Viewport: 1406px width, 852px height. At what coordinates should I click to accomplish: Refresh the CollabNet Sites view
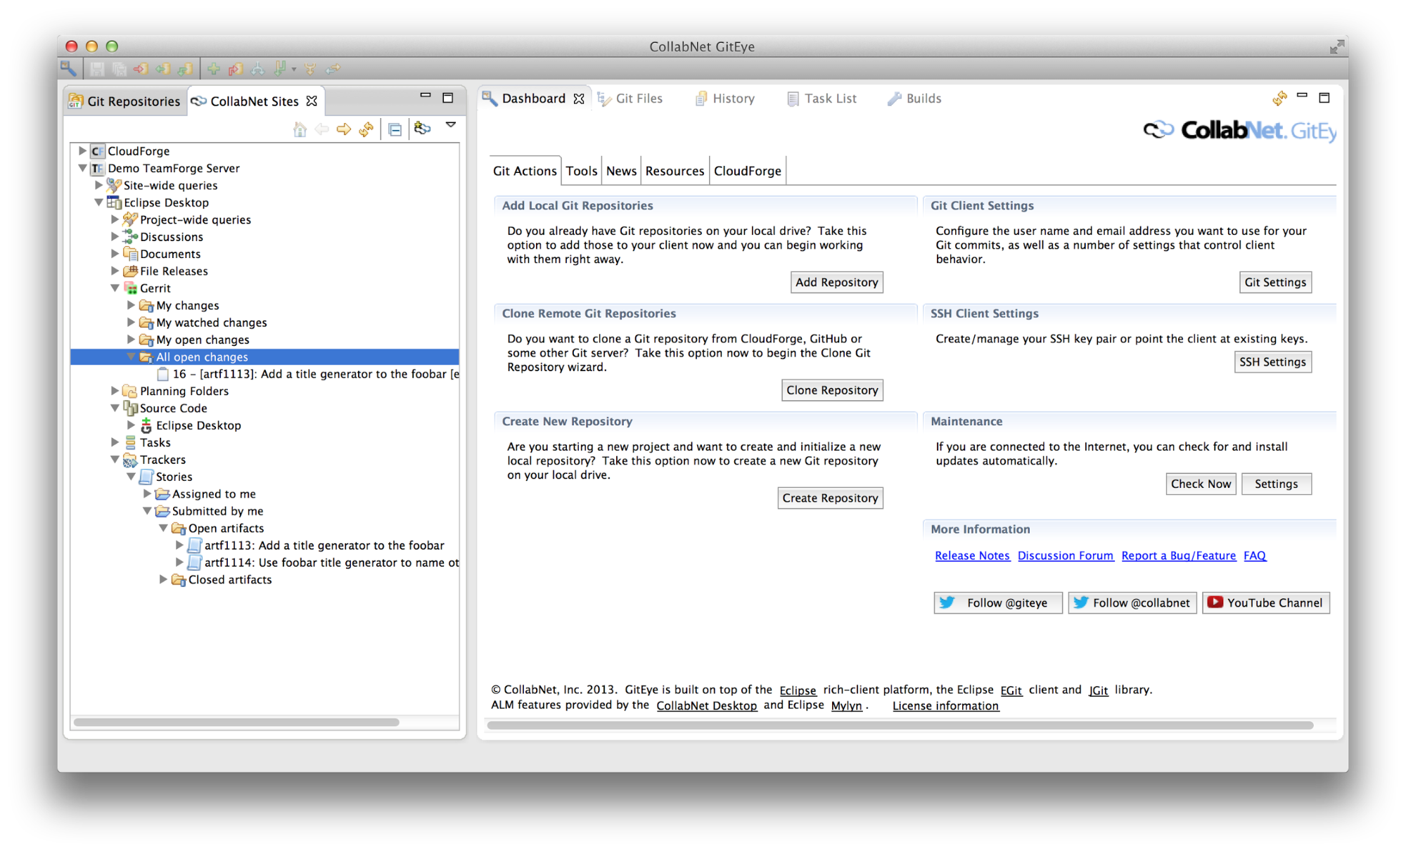[365, 130]
